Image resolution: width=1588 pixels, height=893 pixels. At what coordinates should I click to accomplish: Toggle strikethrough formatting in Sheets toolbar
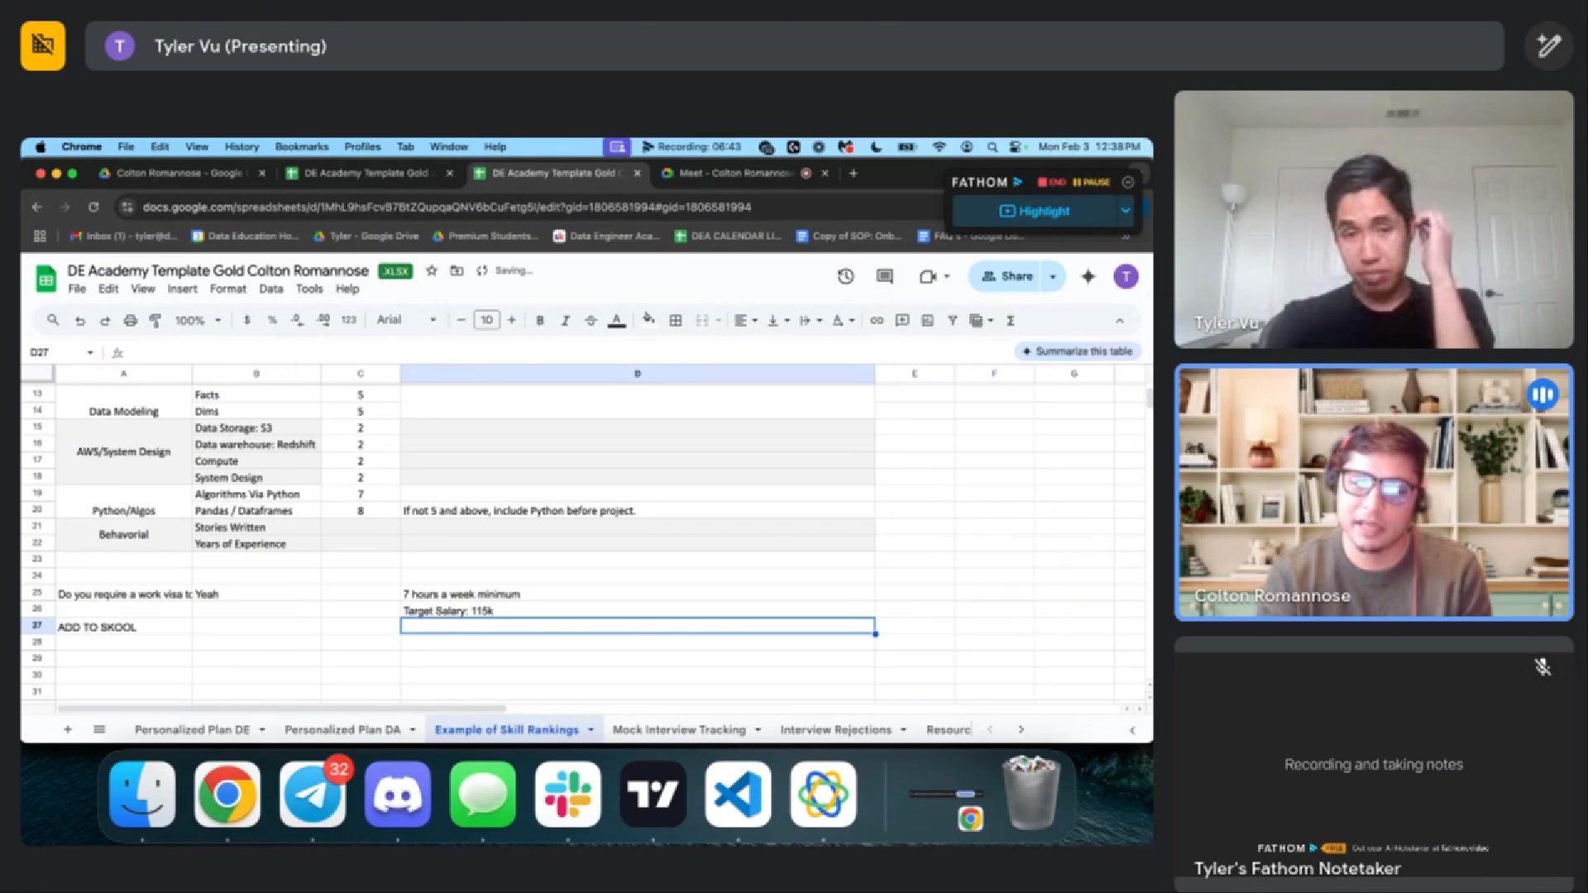coord(591,321)
